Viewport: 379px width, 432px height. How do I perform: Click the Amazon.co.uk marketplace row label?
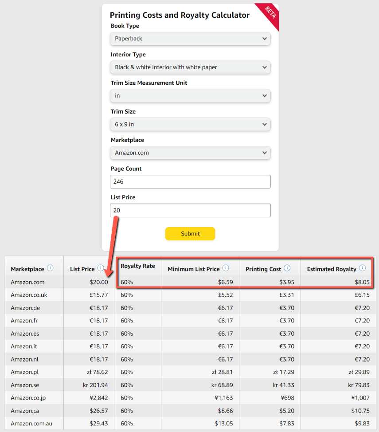(29, 295)
